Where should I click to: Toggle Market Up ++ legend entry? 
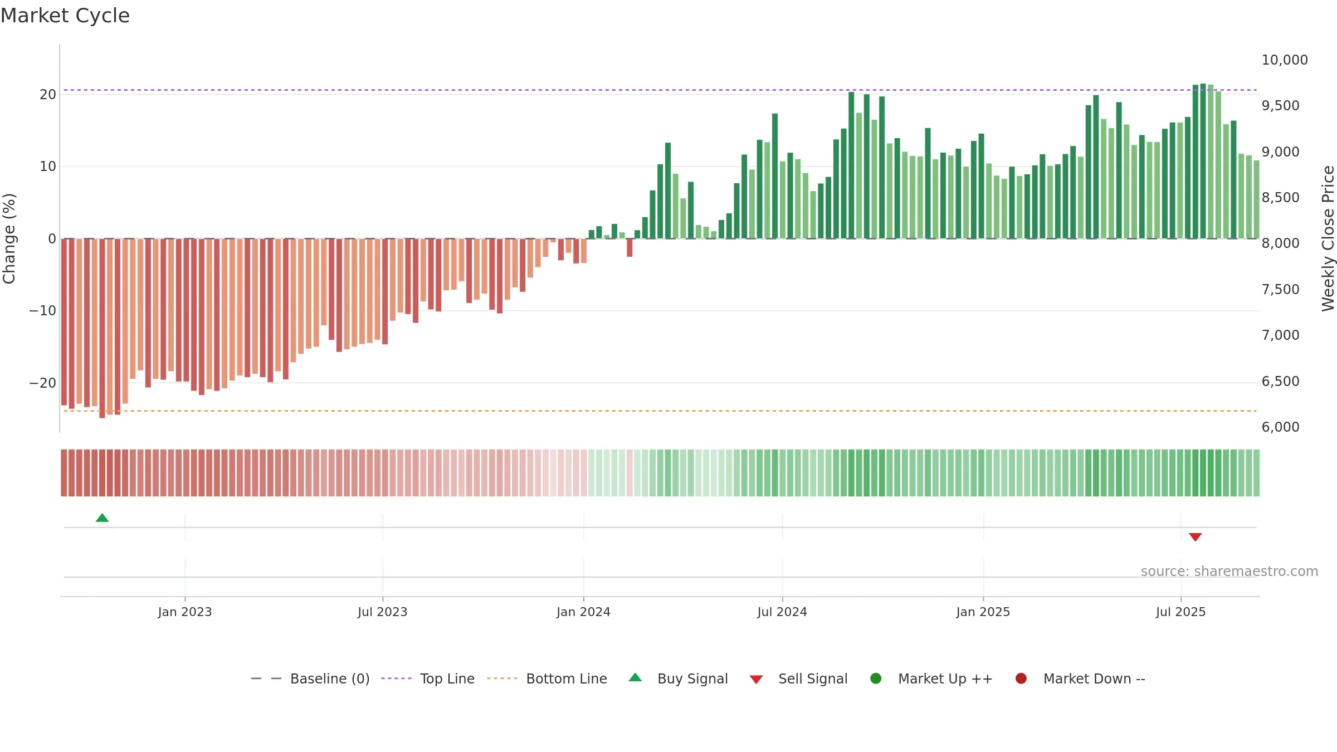coord(931,678)
